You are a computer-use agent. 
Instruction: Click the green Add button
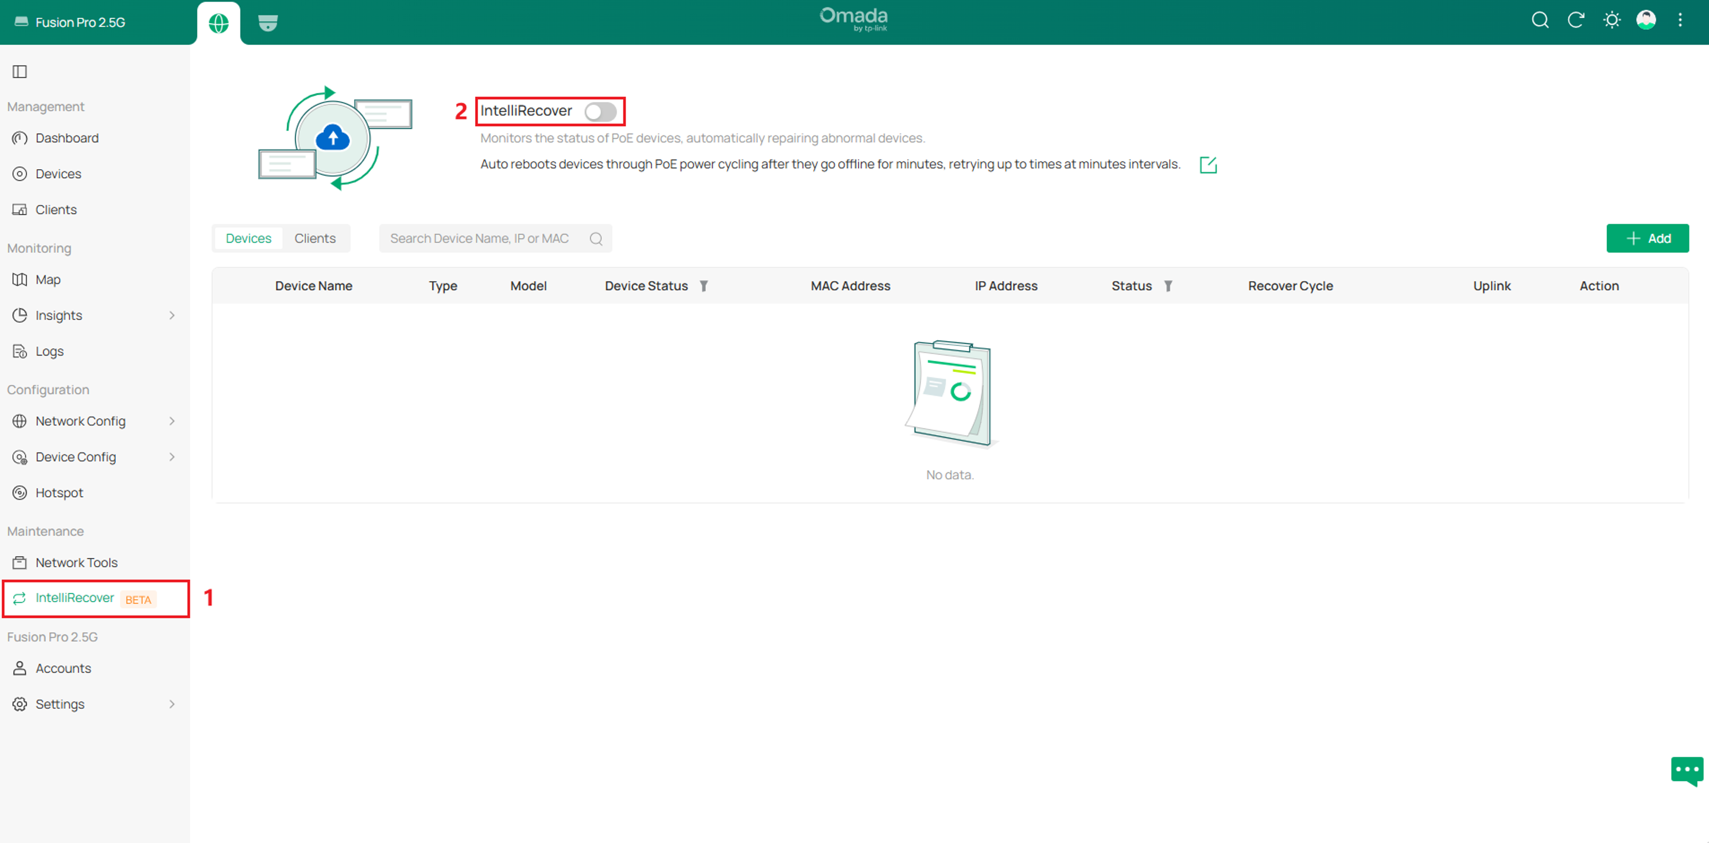coord(1647,239)
